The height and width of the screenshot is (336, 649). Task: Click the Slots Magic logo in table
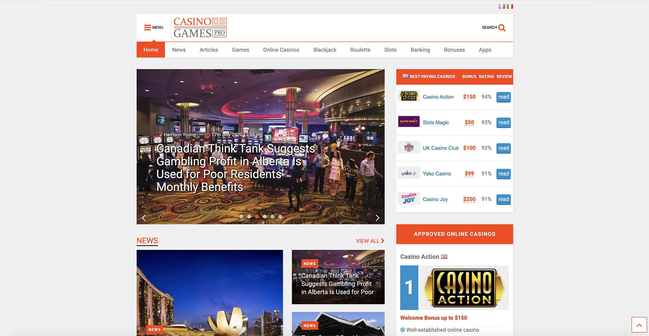point(409,122)
